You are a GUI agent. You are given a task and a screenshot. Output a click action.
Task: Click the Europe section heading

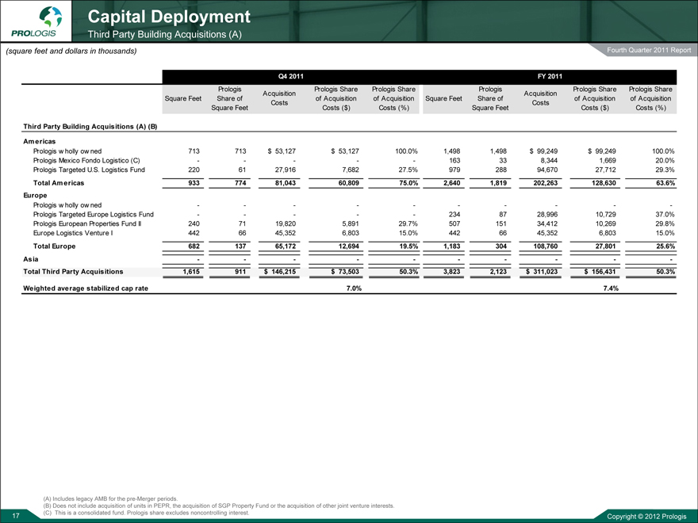click(x=35, y=193)
